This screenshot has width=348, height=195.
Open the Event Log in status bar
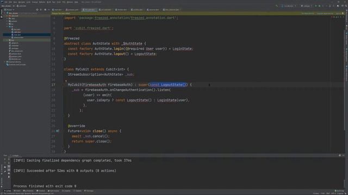pos(339,191)
